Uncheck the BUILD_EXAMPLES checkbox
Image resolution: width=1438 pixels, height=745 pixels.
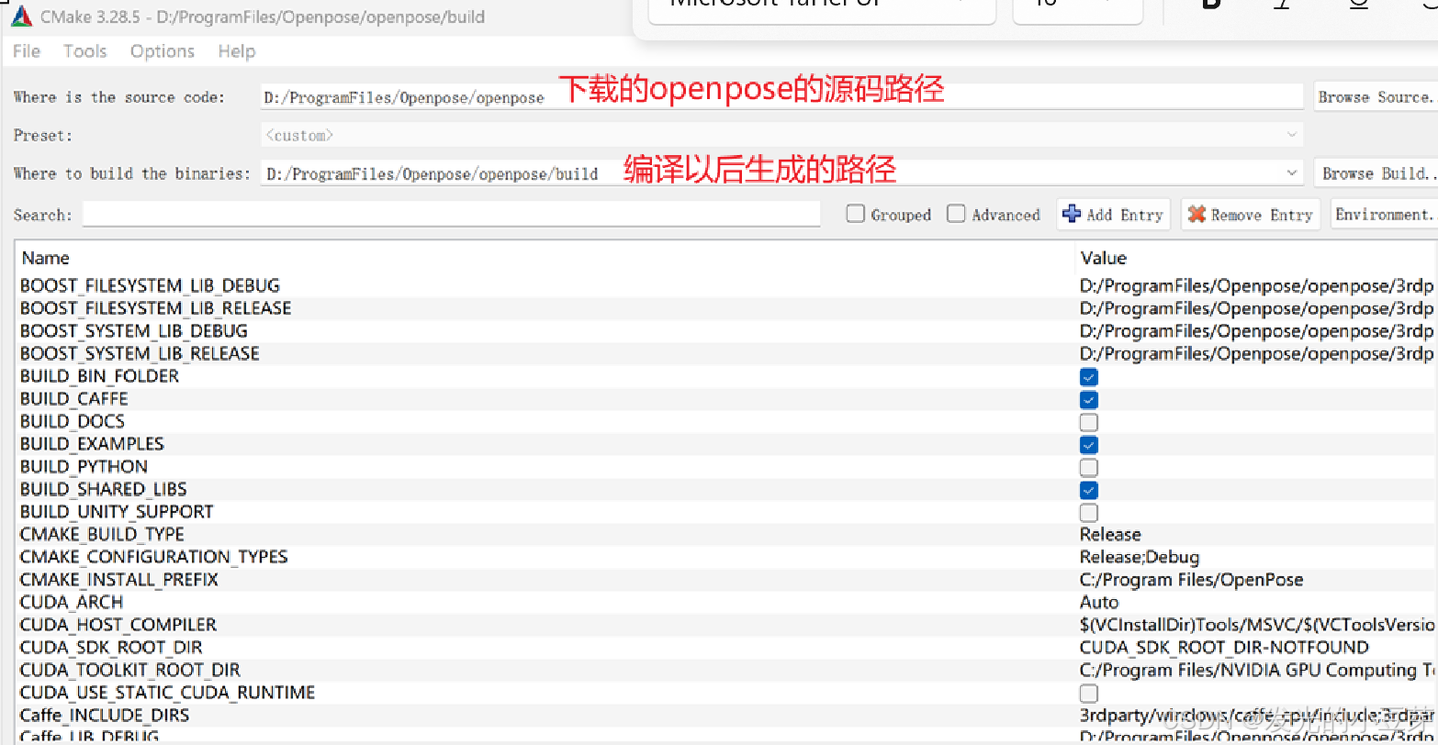click(1089, 445)
